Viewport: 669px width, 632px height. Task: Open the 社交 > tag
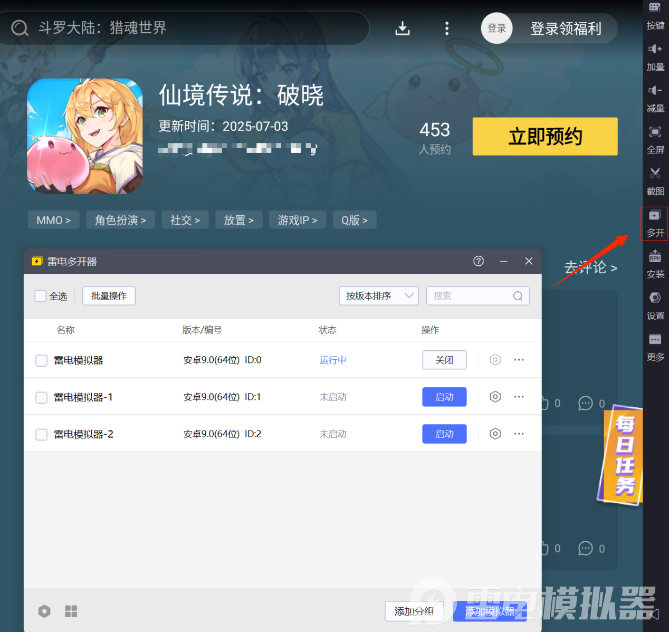185,220
